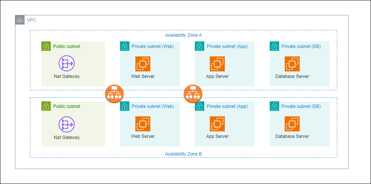Select the load balancer icon left of the Web subnets

114,94
